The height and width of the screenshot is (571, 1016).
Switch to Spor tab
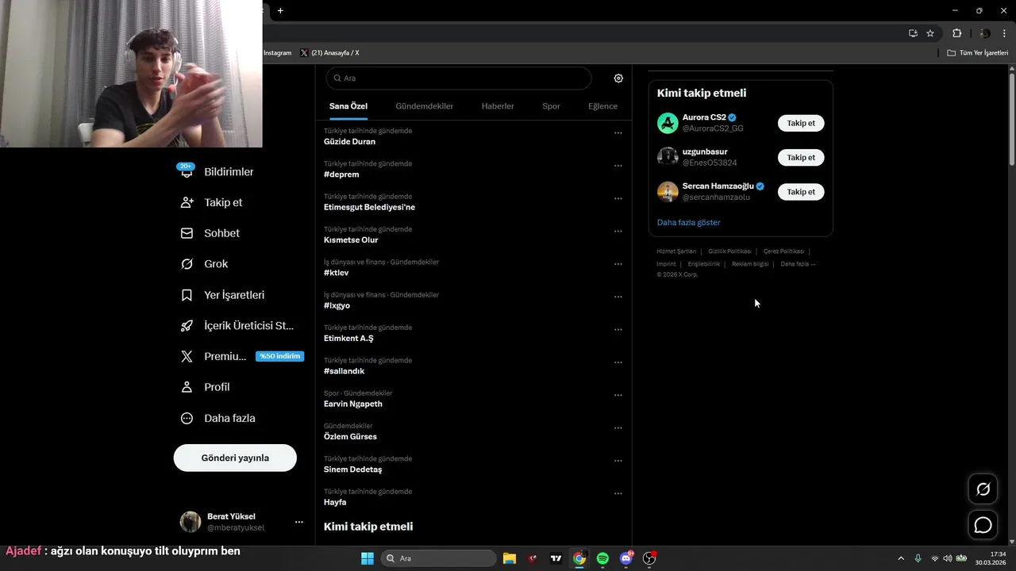click(551, 106)
